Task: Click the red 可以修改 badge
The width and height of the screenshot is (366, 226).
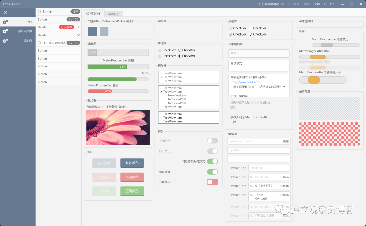Action: [x=66, y=27]
